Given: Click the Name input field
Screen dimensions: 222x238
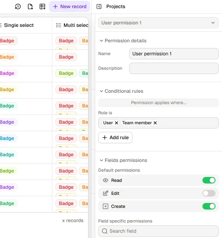Looking at the screenshot, I should [174, 54].
